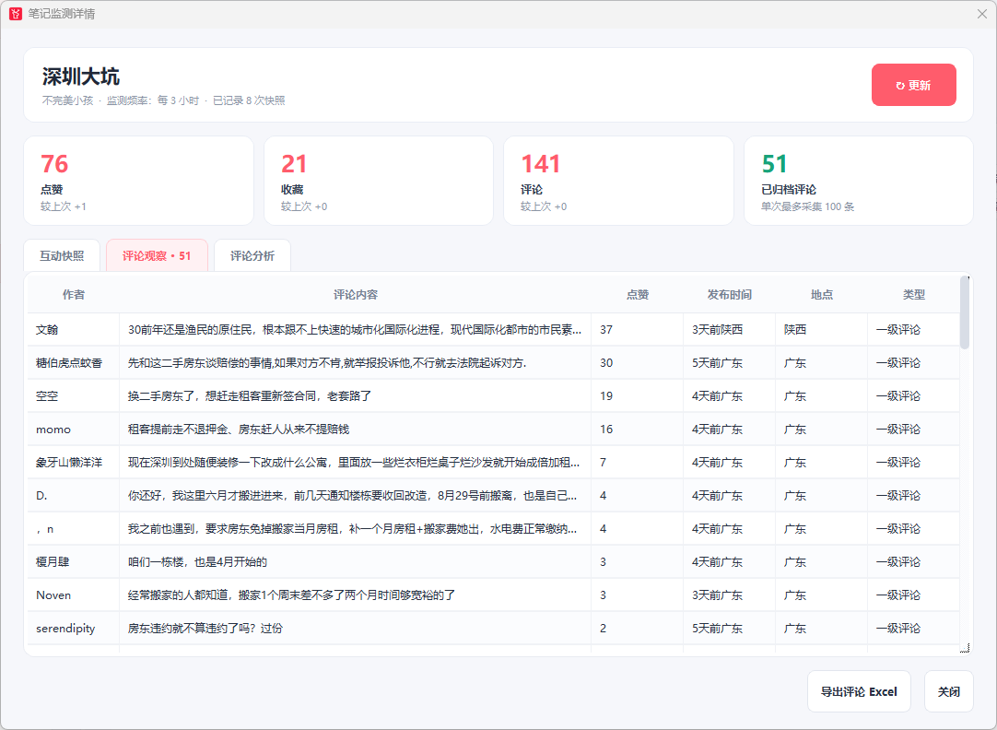Select the 21 收藏 stats card
Screen dimensions: 997x730
(379, 181)
